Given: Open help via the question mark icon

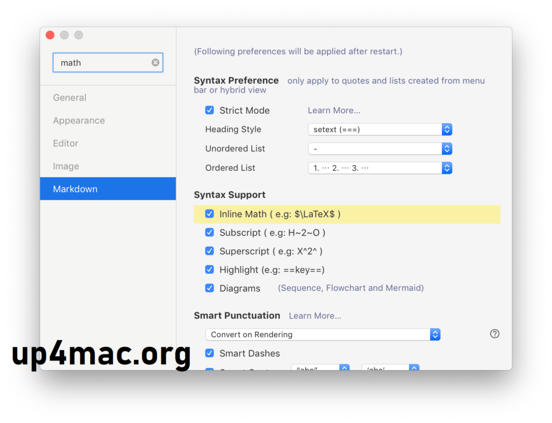Looking at the screenshot, I should (x=494, y=334).
